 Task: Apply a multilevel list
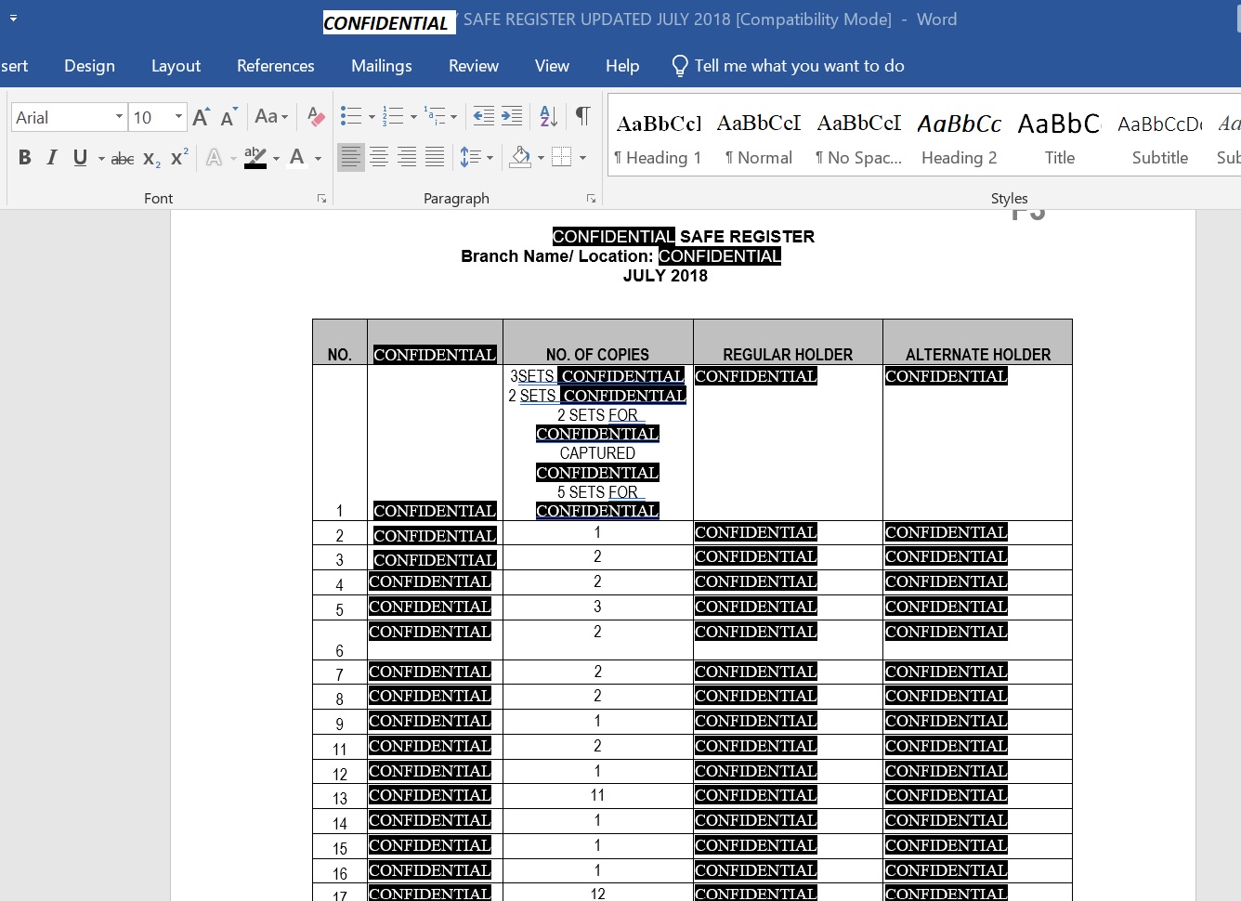pos(435,116)
